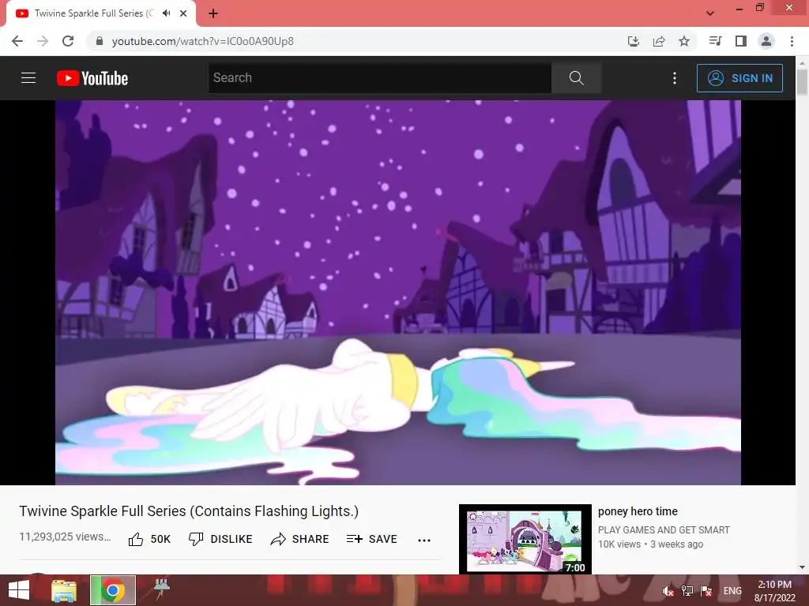This screenshot has width=809, height=606.
Task: Open the Action Center flag icon
Action: click(706, 591)
